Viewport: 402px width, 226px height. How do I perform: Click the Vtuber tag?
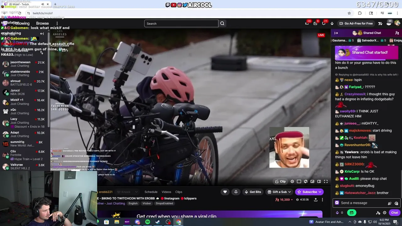[147, 203]
